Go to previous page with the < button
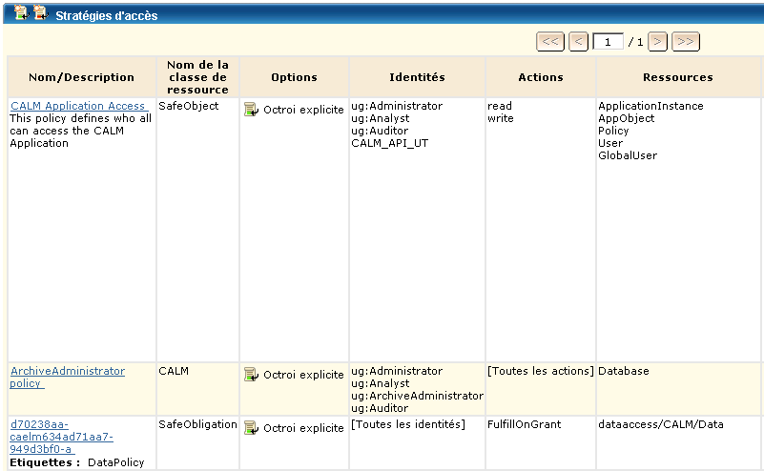Viewport: 764px width, 471px height. [x=578, y=41]
